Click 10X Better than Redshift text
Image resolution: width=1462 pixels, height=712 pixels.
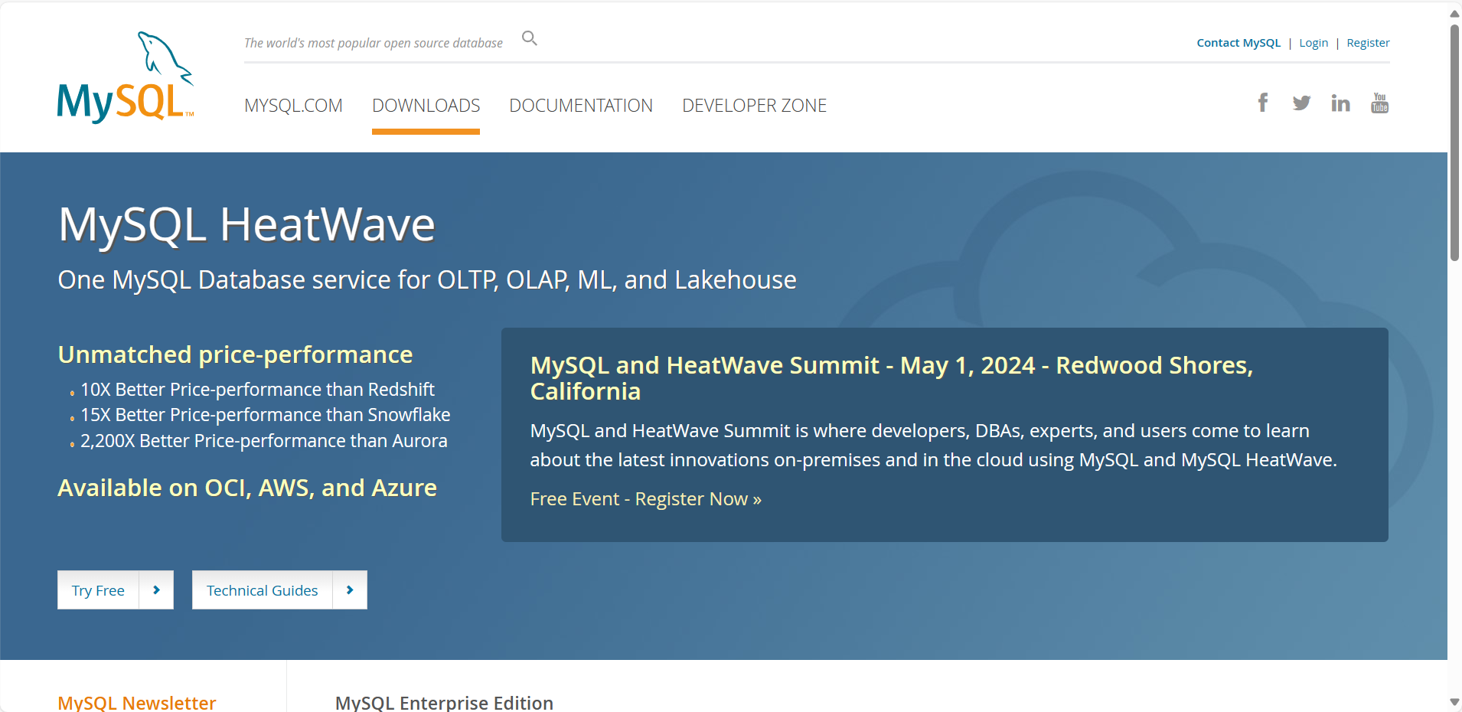[257, 390]
